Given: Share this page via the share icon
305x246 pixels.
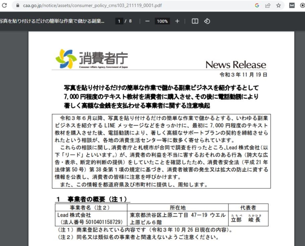Looking at the screenshot, I should point(268,6).
